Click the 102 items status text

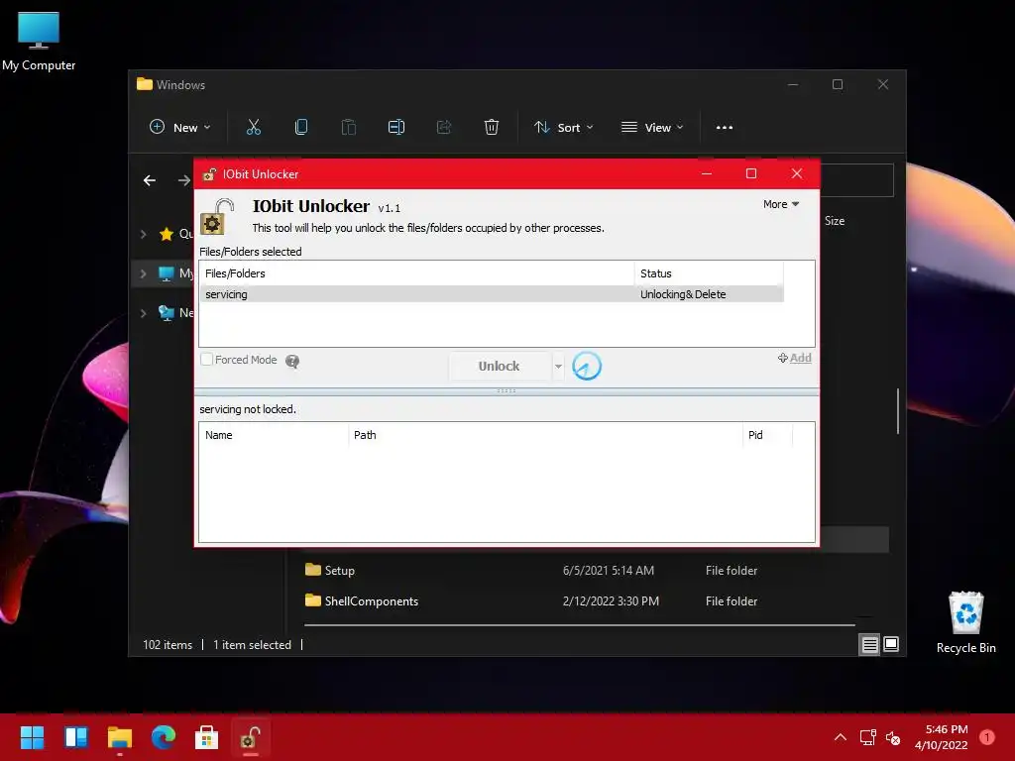[168, 644]
